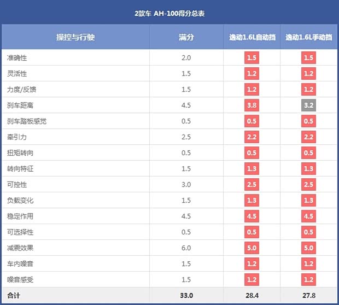
Task: Select the 扭矩转向 row label
Action: (x=20, y=153)
